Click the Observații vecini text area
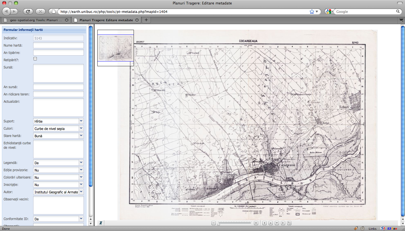 click(x=58, y=205)
